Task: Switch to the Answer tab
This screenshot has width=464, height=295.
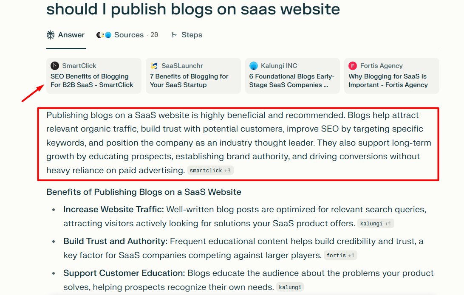Action: click(71, 35)
